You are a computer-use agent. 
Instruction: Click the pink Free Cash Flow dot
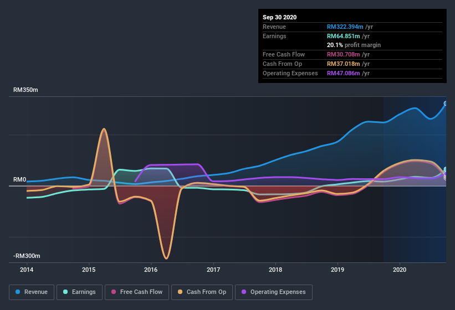click(x=114, y=292)
